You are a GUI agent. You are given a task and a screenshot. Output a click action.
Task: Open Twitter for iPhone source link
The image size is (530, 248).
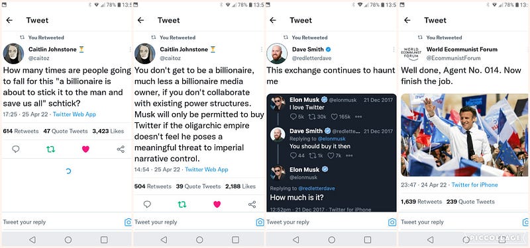(474, 185)
